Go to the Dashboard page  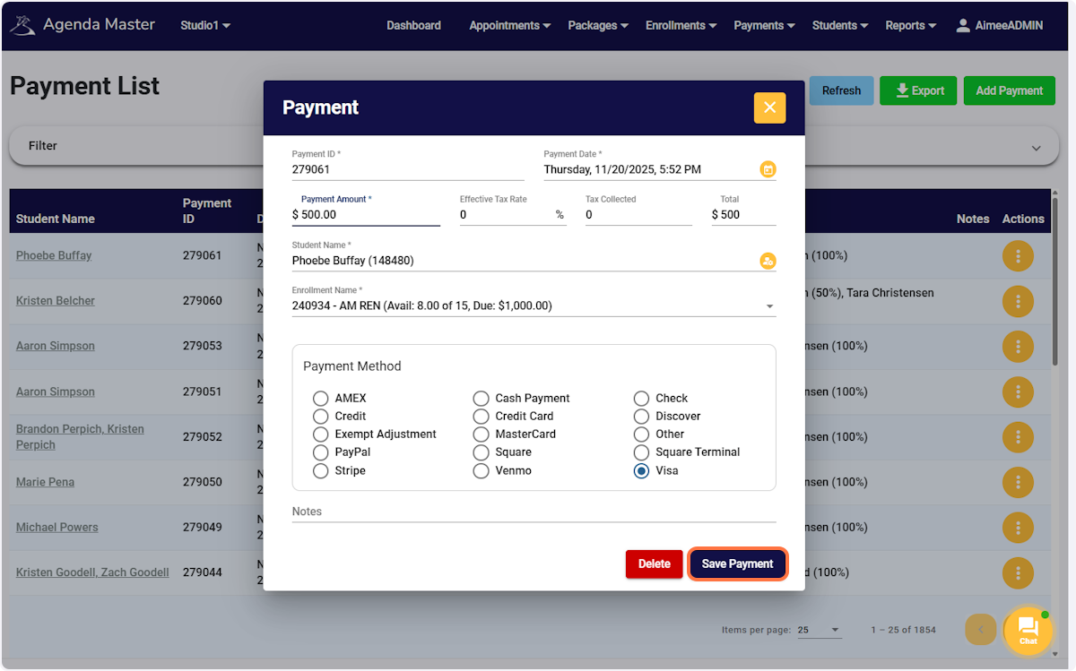413,25
